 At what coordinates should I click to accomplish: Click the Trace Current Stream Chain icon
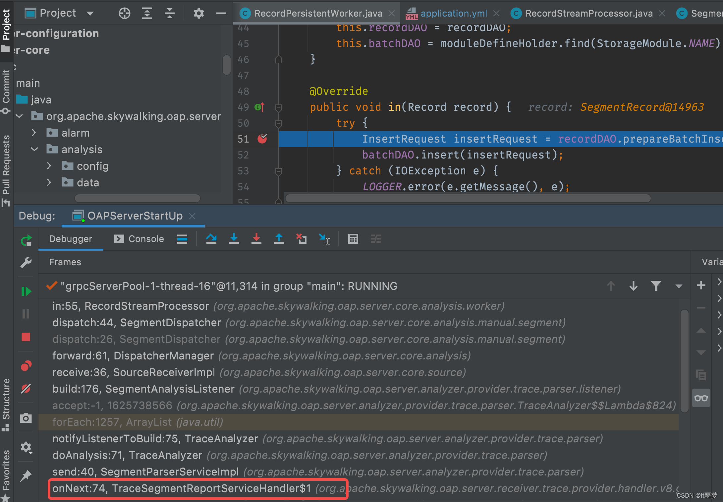click(376, 239)
